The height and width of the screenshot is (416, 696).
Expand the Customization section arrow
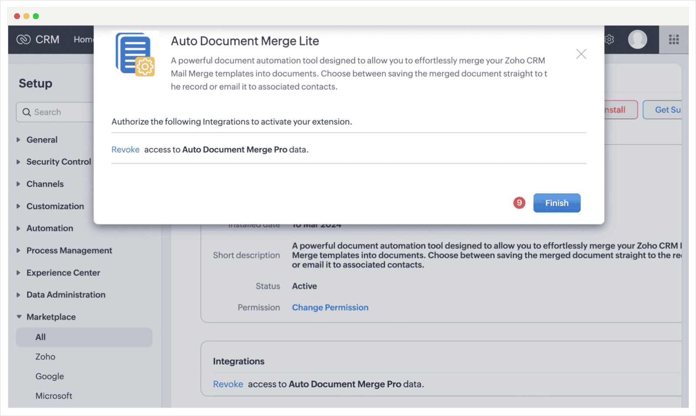coord(18,206)
